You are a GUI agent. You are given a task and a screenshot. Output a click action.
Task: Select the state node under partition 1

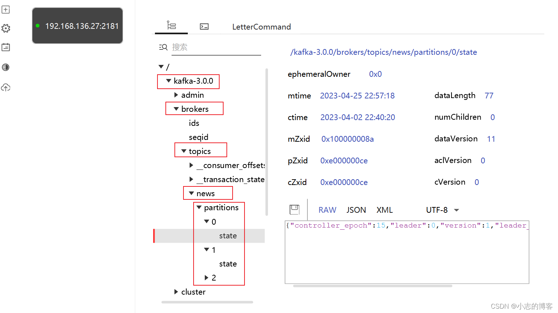(x=228, y=264)
